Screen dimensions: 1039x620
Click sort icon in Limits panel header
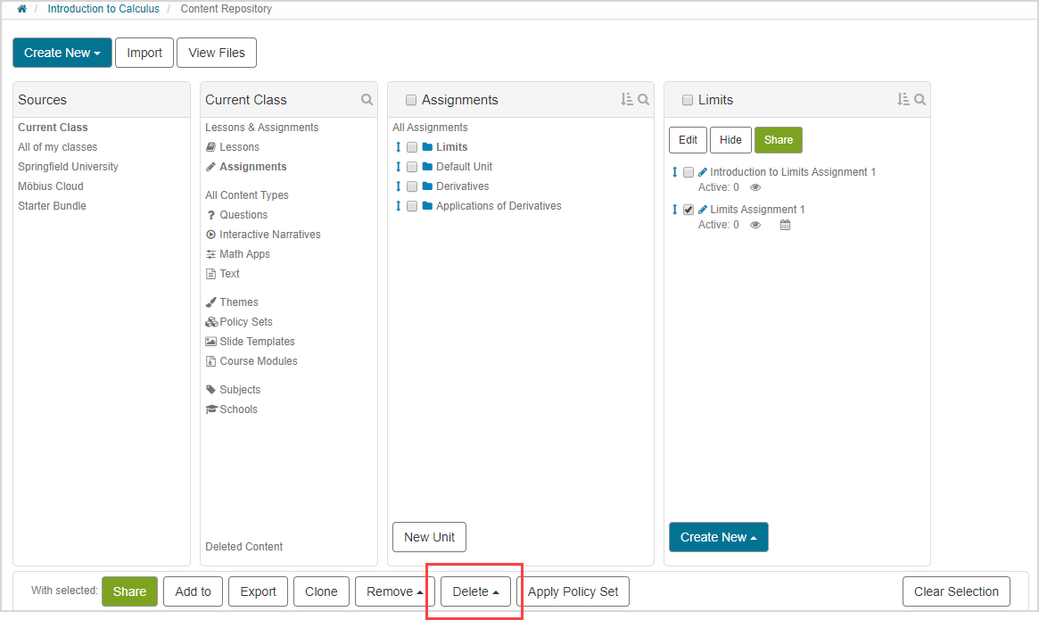[x=903, y=100]
